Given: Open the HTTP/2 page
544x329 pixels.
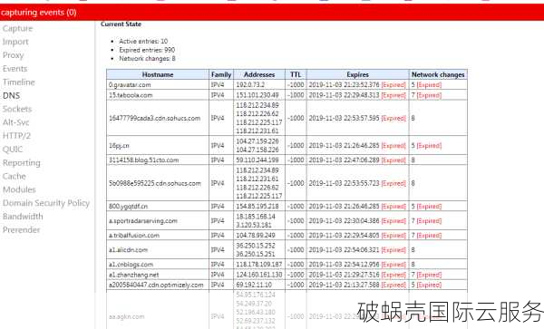Looking at the screenshot, I should [x=16, y=136].
